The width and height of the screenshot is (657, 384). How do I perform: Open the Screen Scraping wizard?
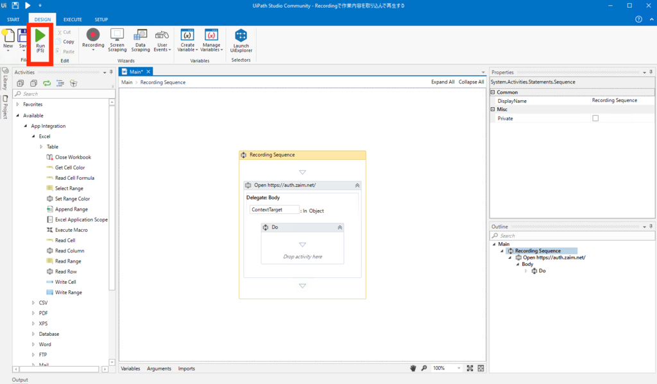tap(117, 40)
